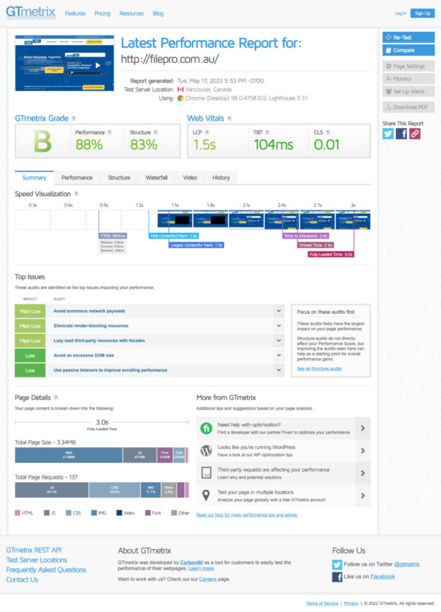Click the third-party requests icon
441x612 pixels.
(x=206, y=473)
